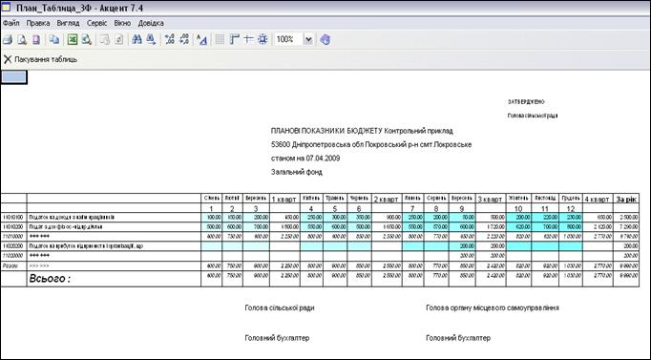
Task: Toggle the grid lines icon
Action: pyautogui.click(x=220, y=40)
